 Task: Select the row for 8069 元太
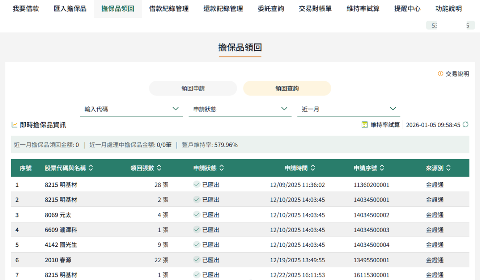58,215
